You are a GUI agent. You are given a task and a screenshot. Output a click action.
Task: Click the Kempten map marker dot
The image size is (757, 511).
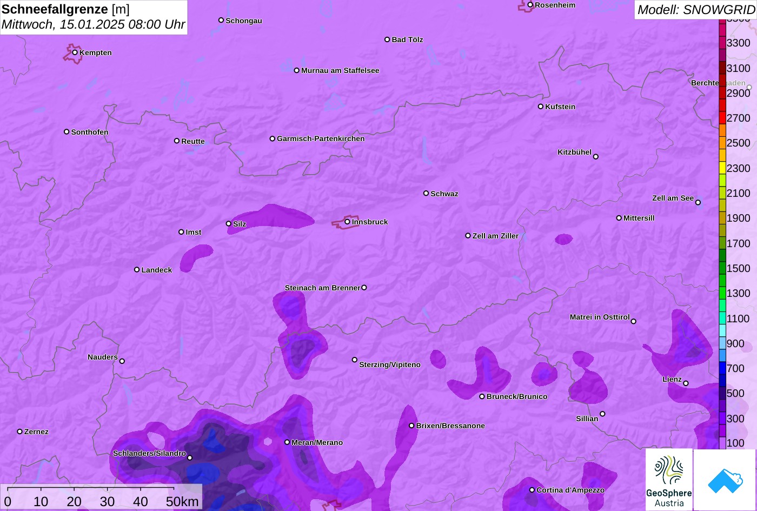coord(75,52)
